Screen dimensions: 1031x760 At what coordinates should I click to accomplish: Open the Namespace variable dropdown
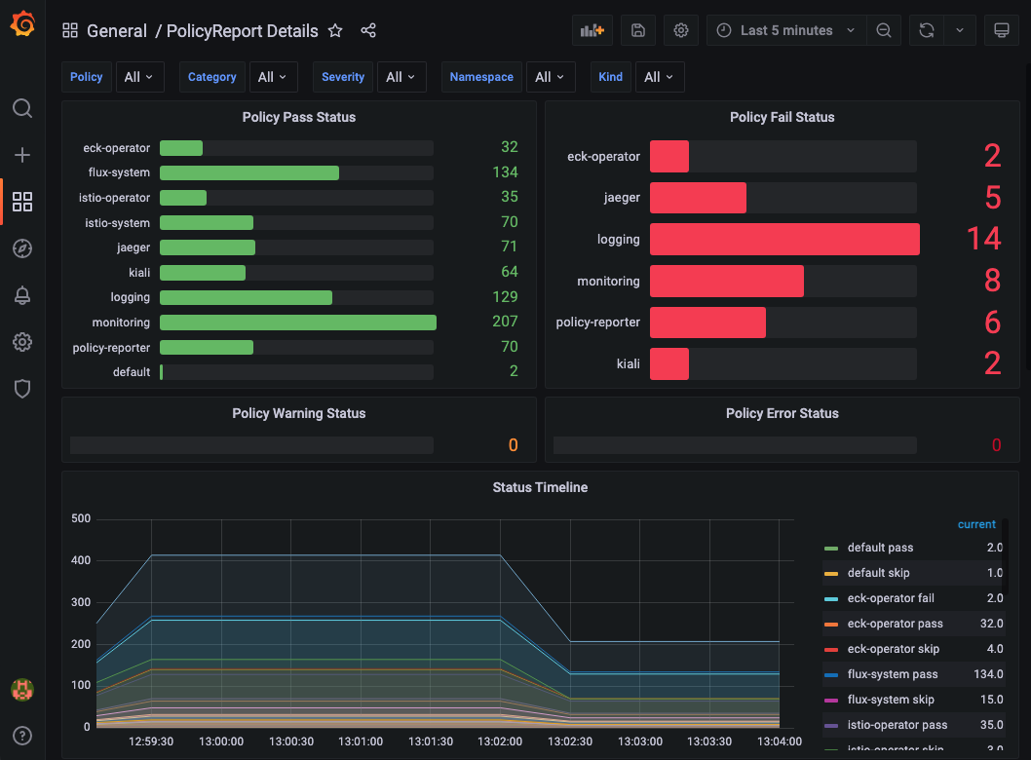[551, 76]
